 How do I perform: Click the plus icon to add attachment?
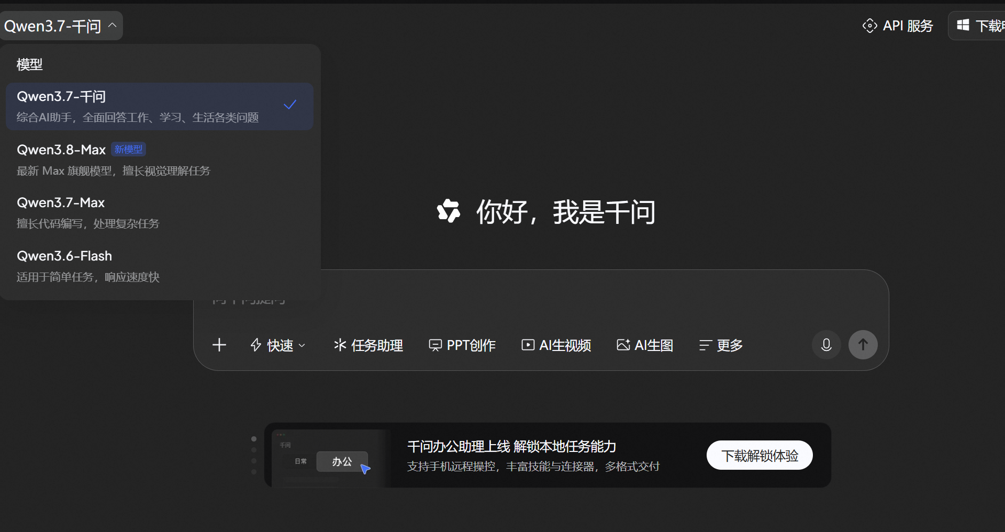click(219, 345)
